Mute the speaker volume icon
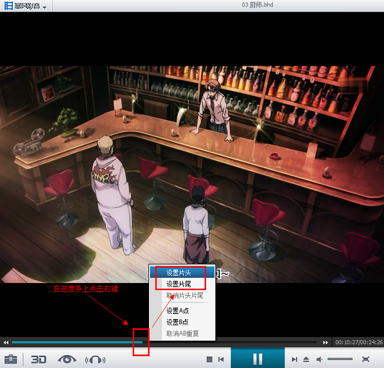The image size is (384, 368). click(319, 360)
